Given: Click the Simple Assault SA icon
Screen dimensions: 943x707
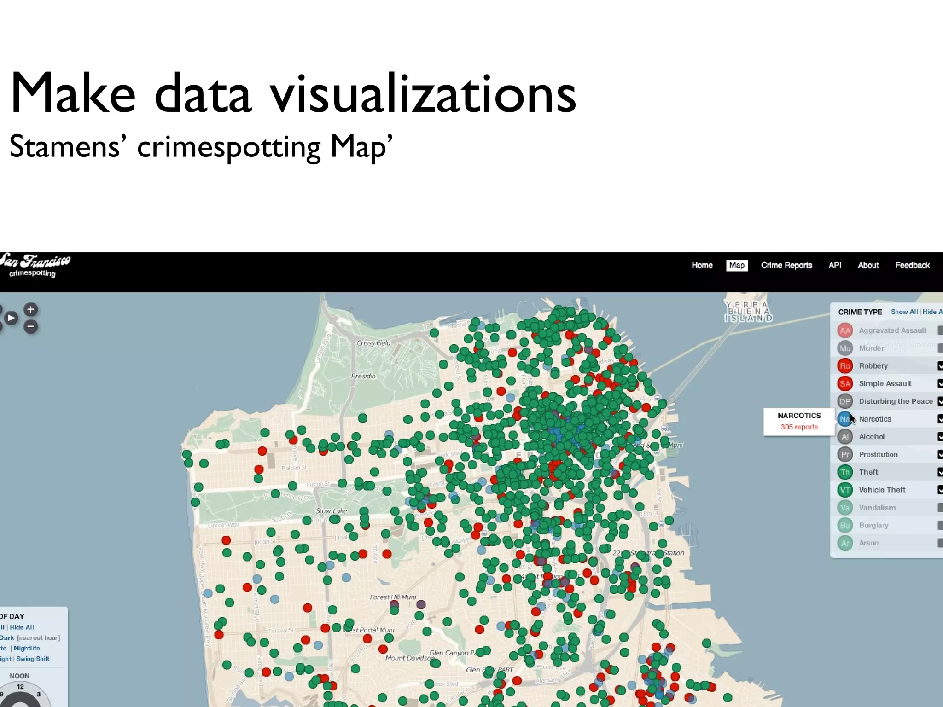Looking at the screenshot, I should (x=845, y=383).
